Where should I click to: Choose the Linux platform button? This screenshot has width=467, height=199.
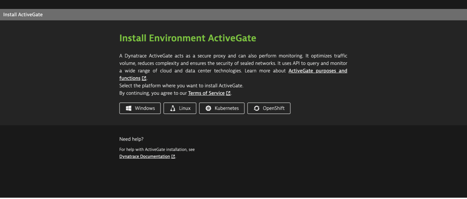coord(180,108)
